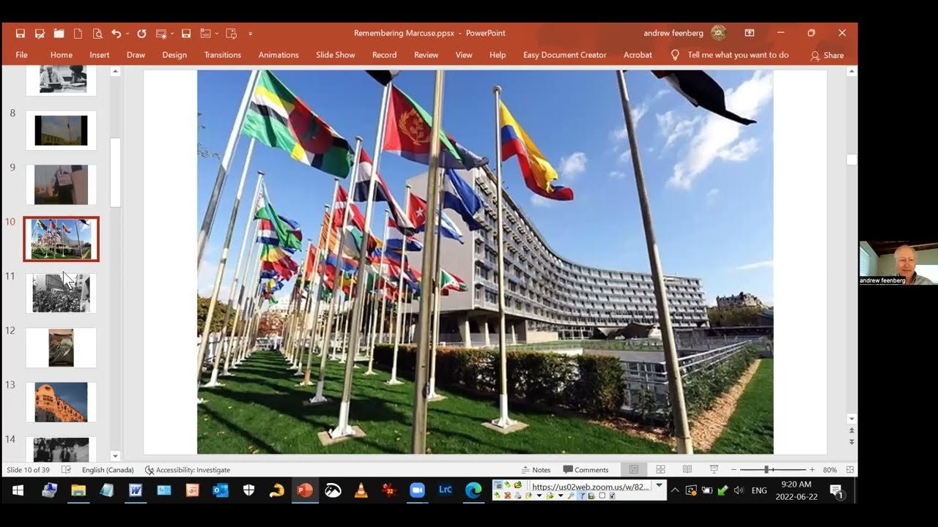Click the 80% zoom level
The image size is (938, 527).
(x=830, y=470)
